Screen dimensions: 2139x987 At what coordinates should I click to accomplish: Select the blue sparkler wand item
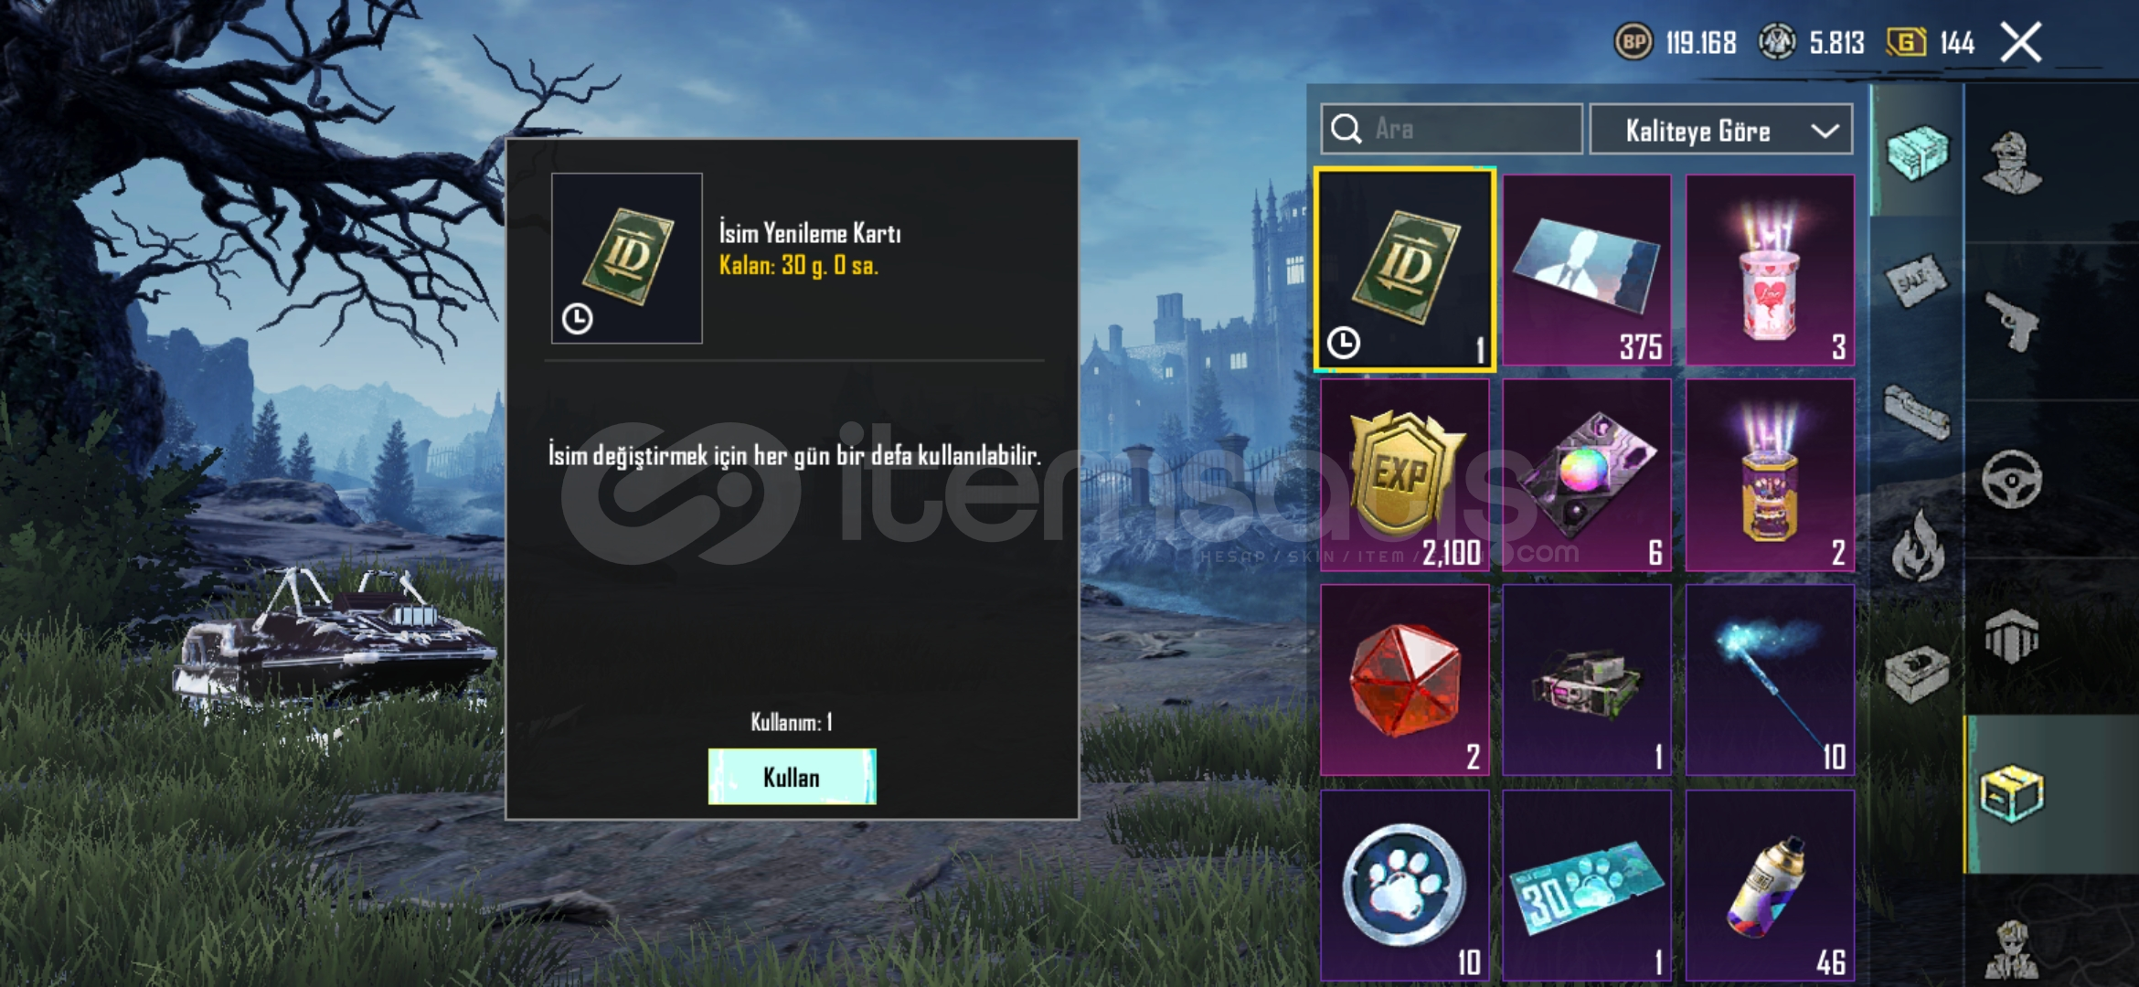point(1770,681)
